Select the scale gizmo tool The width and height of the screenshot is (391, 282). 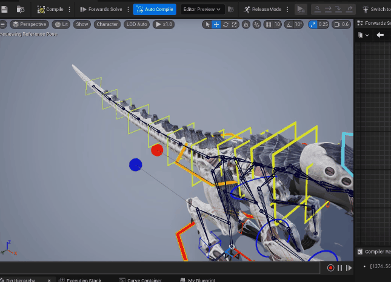235,24
